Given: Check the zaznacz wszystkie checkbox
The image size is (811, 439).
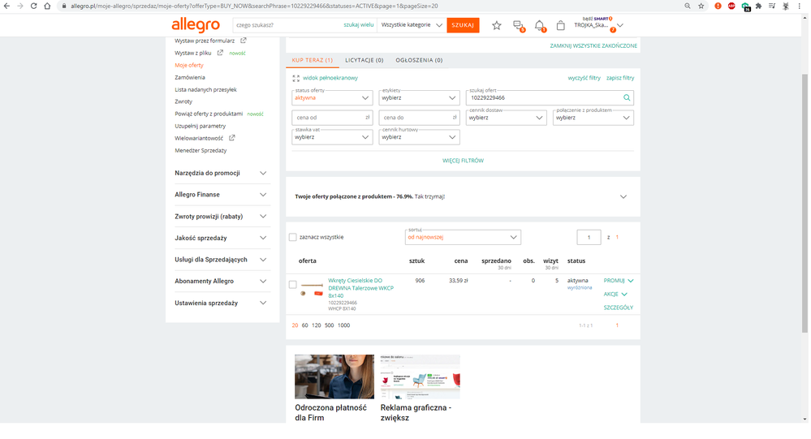Looking at the screenshot, I should 293,237.
